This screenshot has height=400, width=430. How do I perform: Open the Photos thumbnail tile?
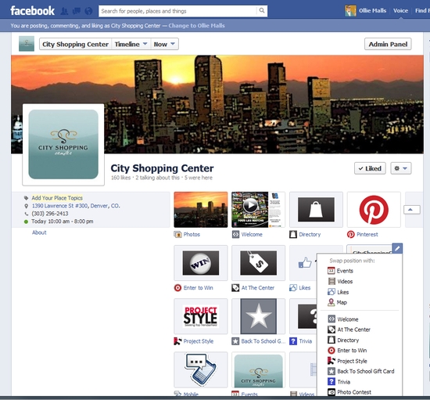pos(201,210)
